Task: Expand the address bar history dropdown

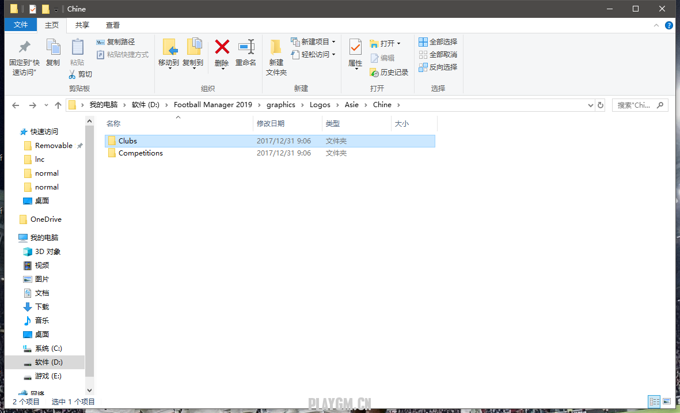Action: point(590,105)
